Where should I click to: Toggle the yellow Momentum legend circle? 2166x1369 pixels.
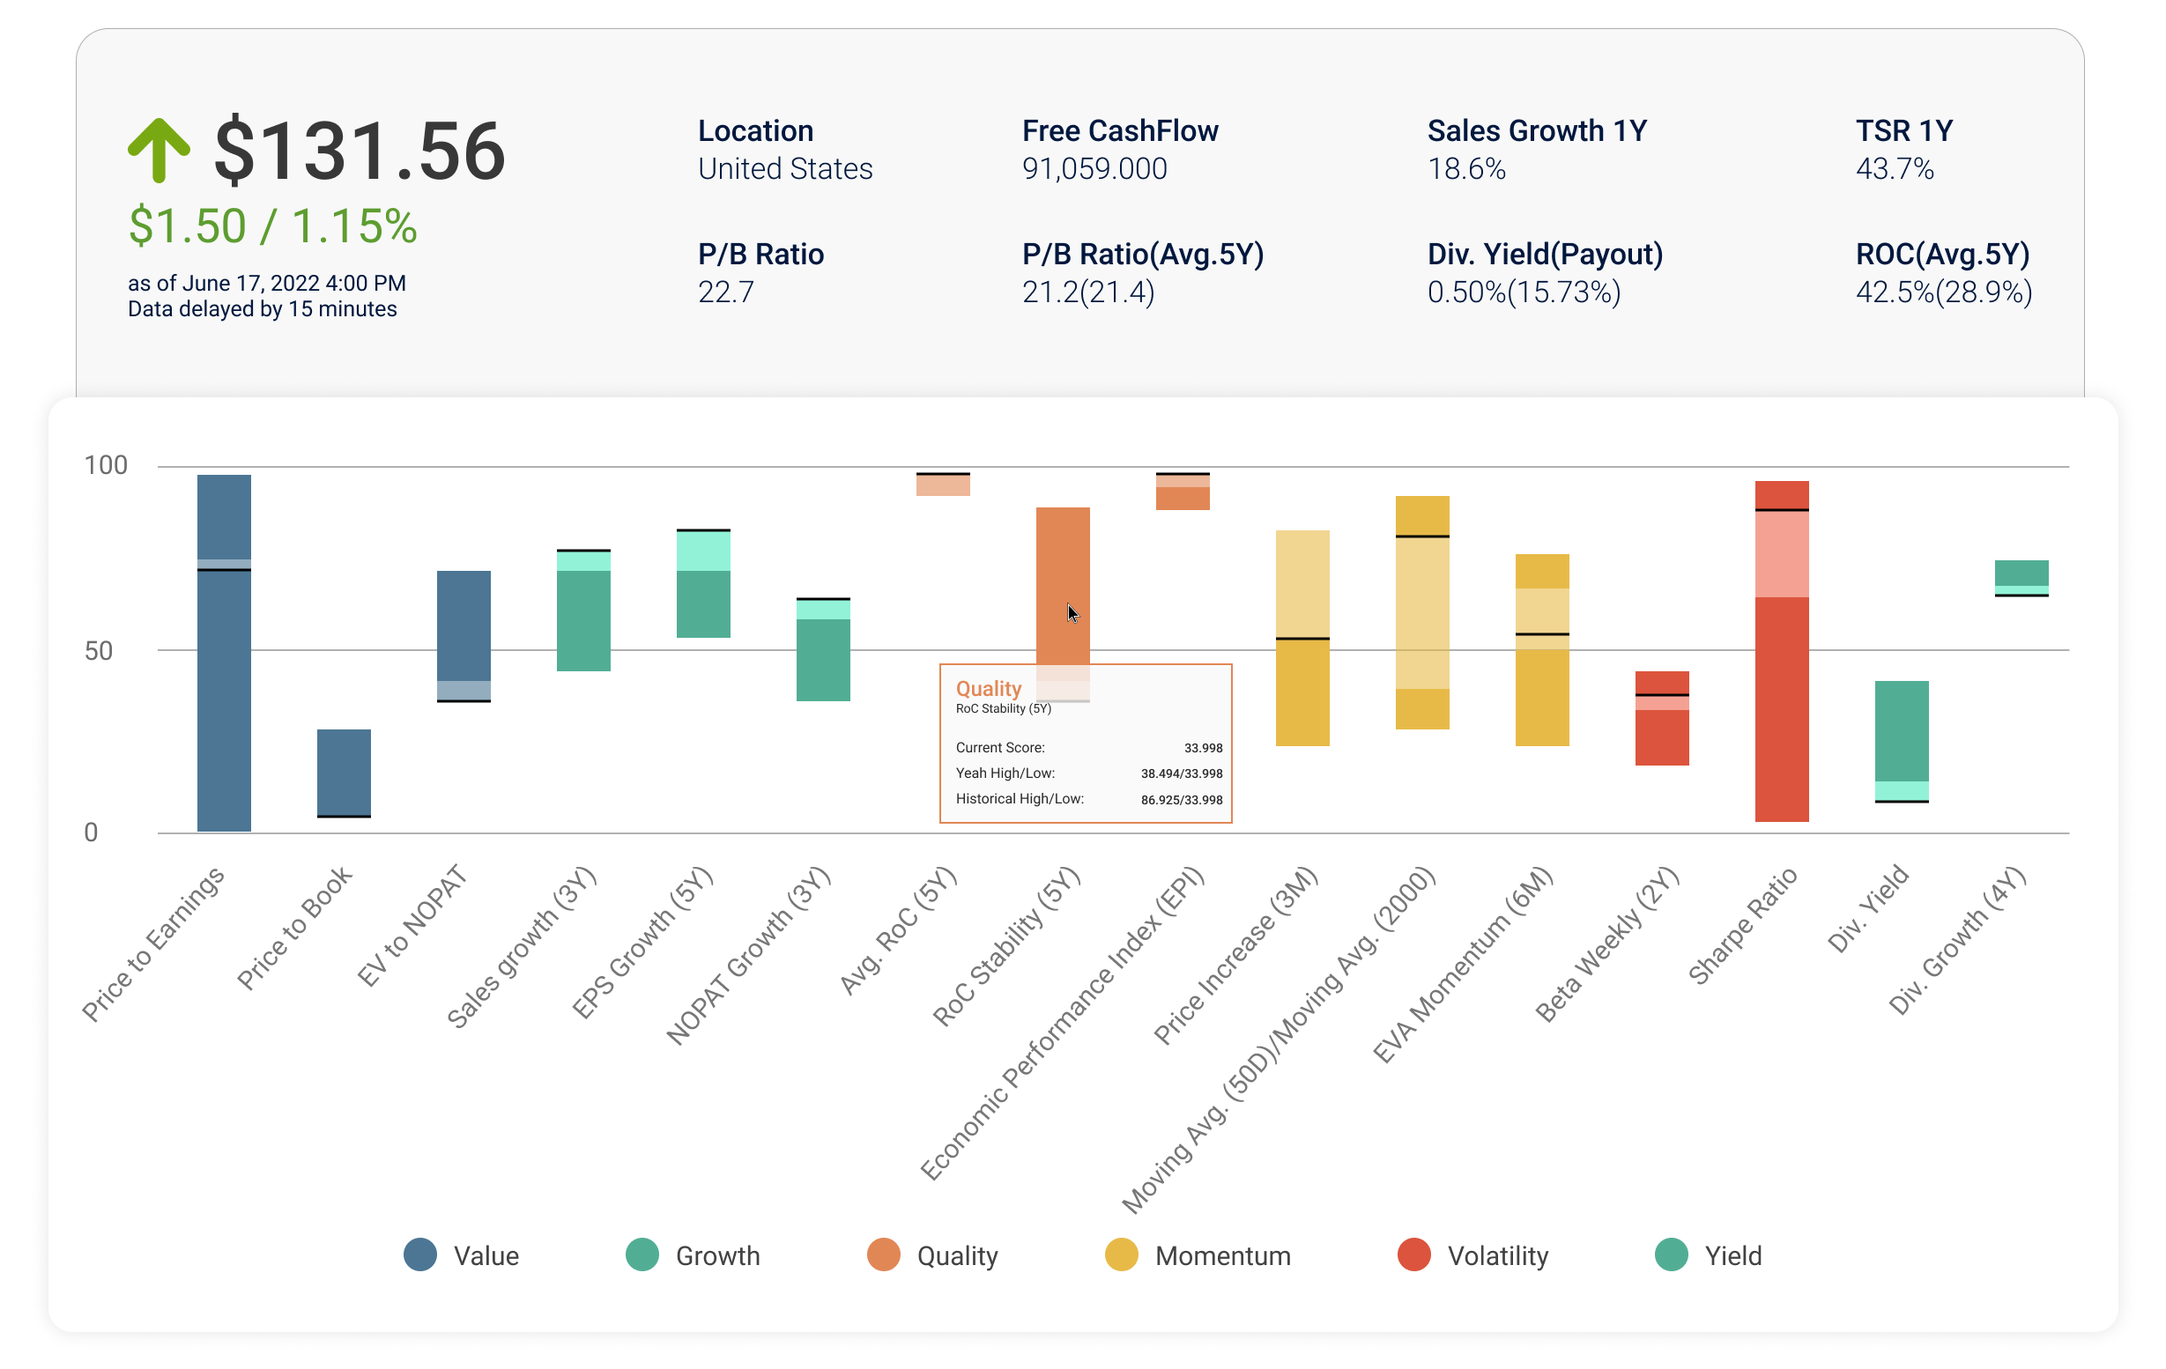coord(1122,1254)
